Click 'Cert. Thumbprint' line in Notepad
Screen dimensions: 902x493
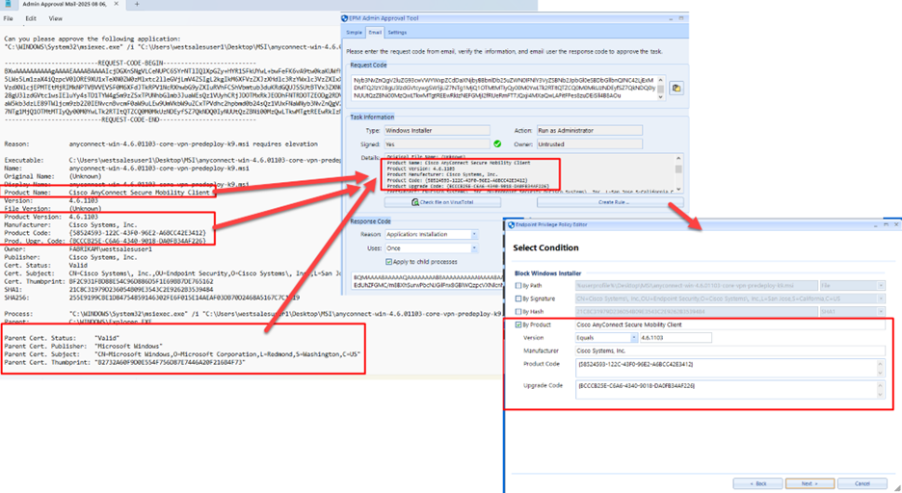point(109,281)
